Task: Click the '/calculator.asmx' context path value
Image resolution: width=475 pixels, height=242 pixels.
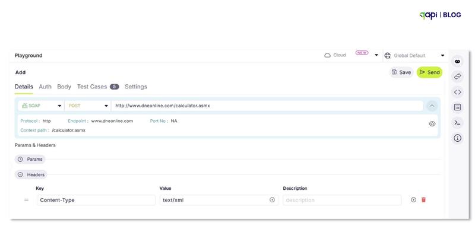Action: click(x=68, y=130)
